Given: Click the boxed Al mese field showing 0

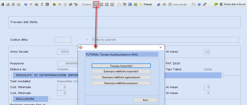Looking at the screenshot, I should click(207, 87).
